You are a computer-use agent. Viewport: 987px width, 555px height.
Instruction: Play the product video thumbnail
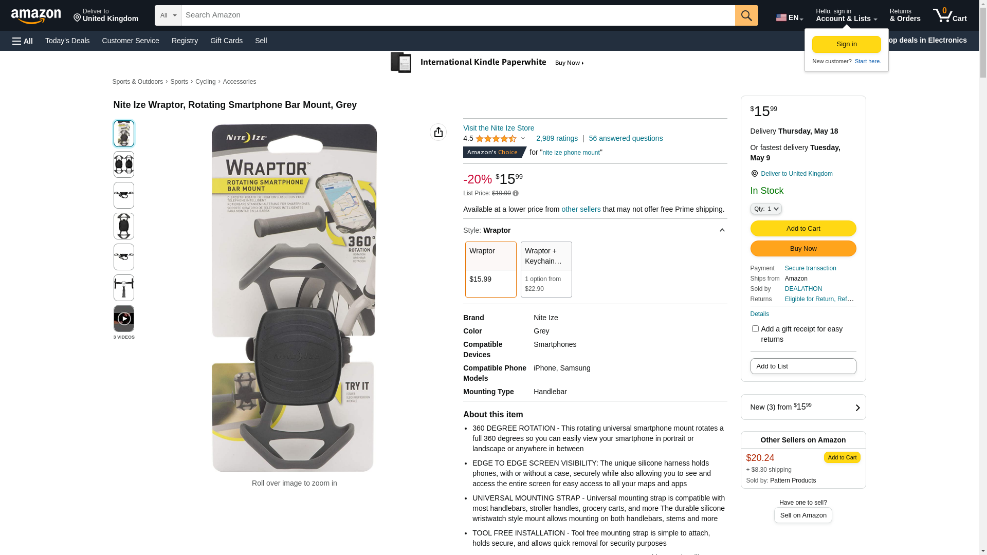point(124,319)
